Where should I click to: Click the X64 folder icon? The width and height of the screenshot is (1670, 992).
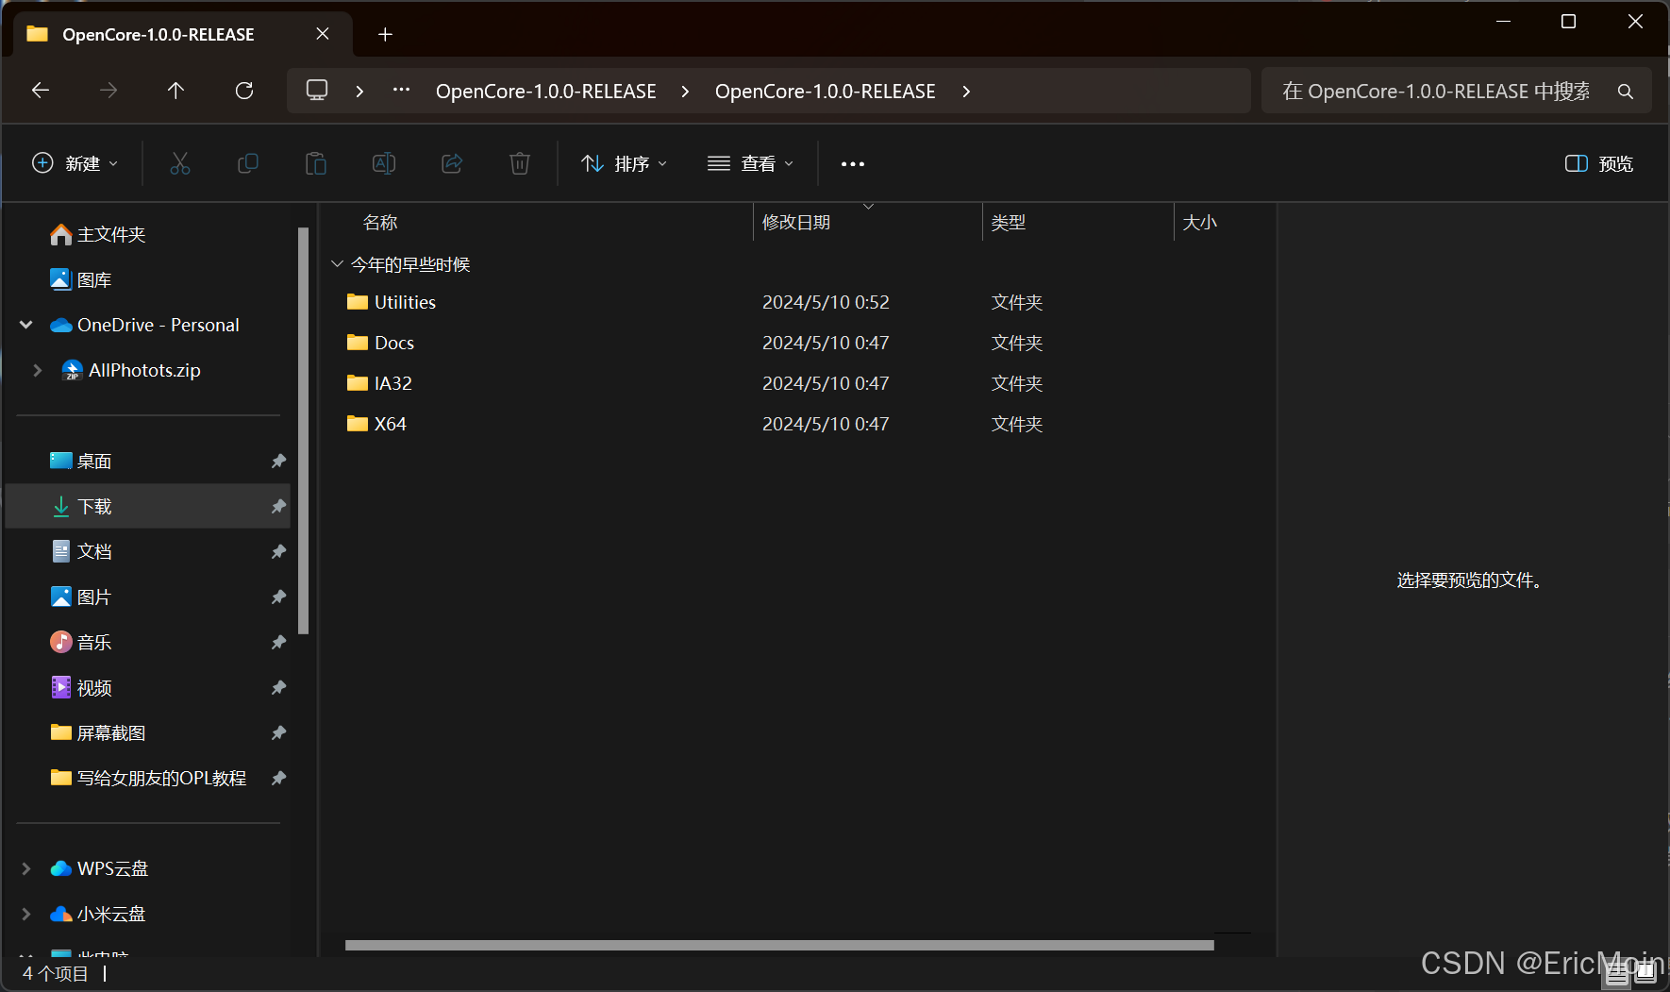point(358,424)
